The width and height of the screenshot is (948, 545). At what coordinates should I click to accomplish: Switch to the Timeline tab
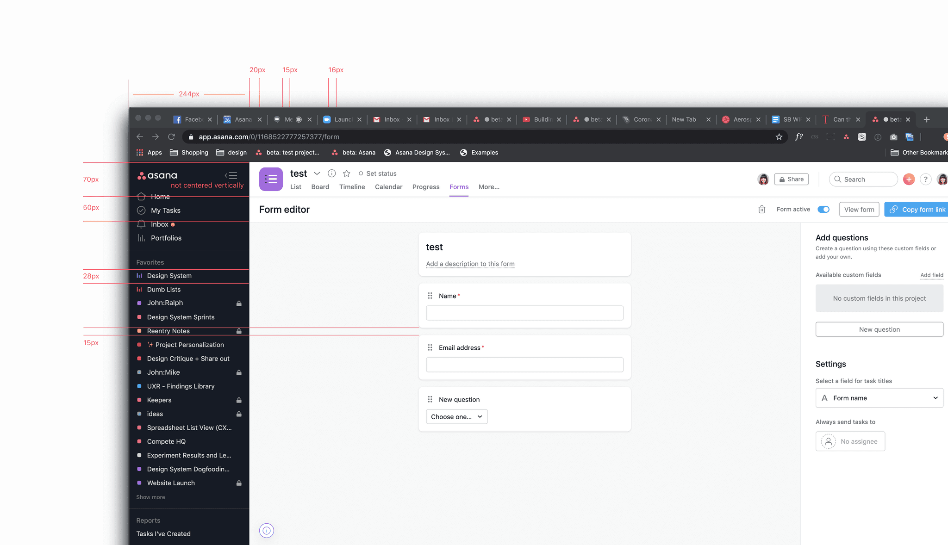pyautogui.click(x=352, y=187)
